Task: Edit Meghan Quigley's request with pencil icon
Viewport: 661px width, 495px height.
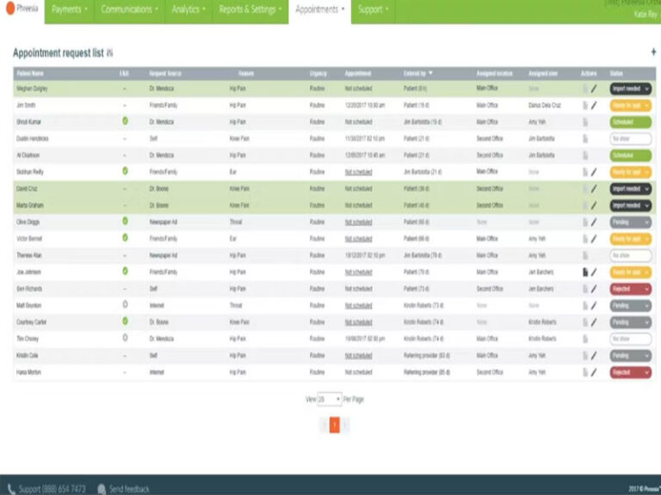Action: tap(594, 89)
